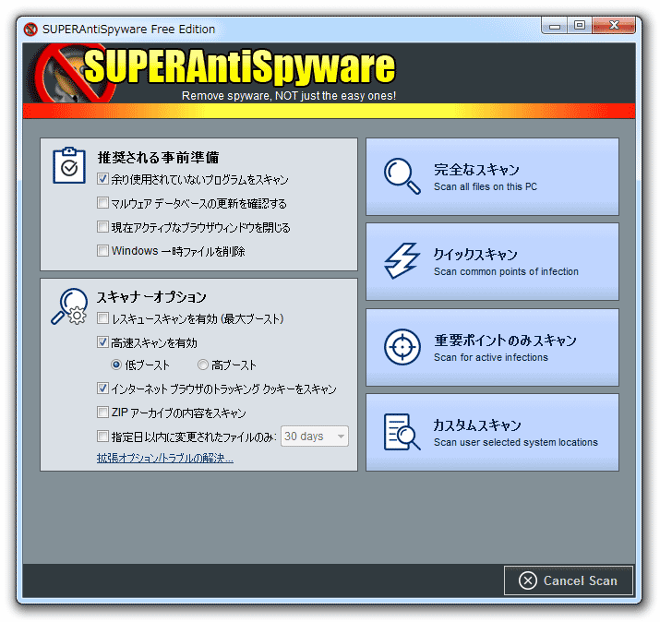This screenshot has width=660, height=622.
Task: Enable マルウェア データベースの更新を確認する checkbox
Action: point(102,203)
